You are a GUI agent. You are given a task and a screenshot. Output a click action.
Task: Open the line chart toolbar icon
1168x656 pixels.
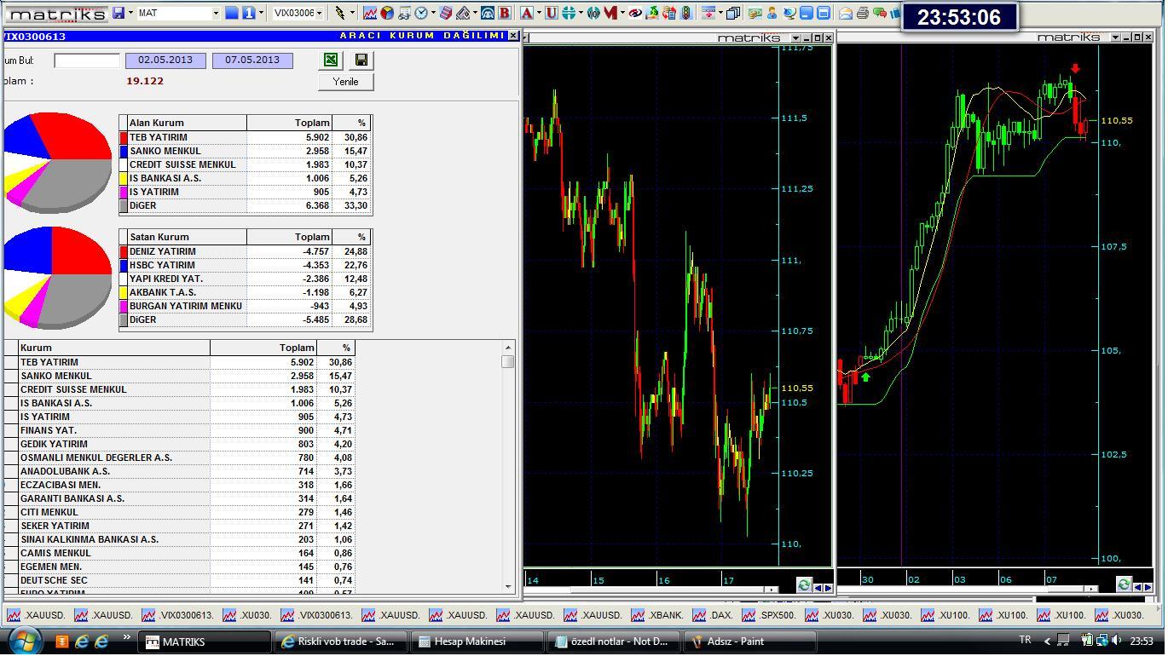coord(369,13)
